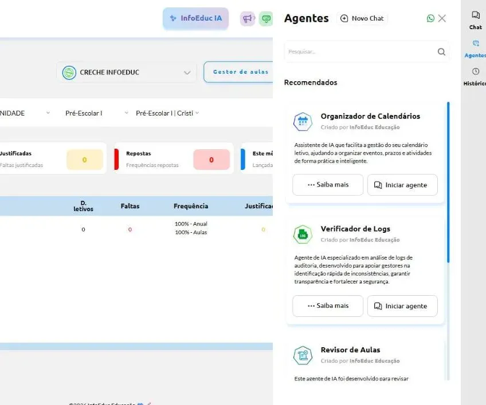Image resolution: width=486 pixels, height=405 pixels.
Task: Open the InfoEduc IA assistant button
Action: [x=195, y=18]
